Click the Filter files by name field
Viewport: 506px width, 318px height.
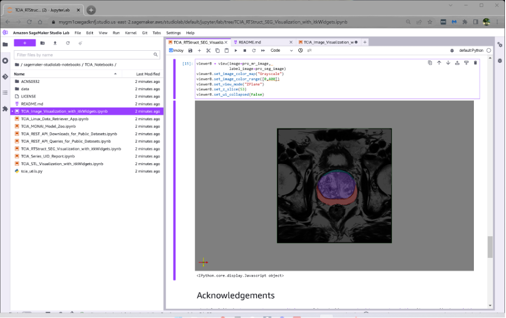click(83, 54)
